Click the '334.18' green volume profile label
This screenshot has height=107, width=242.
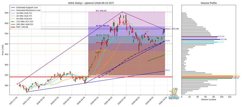[x=235, y=78]
